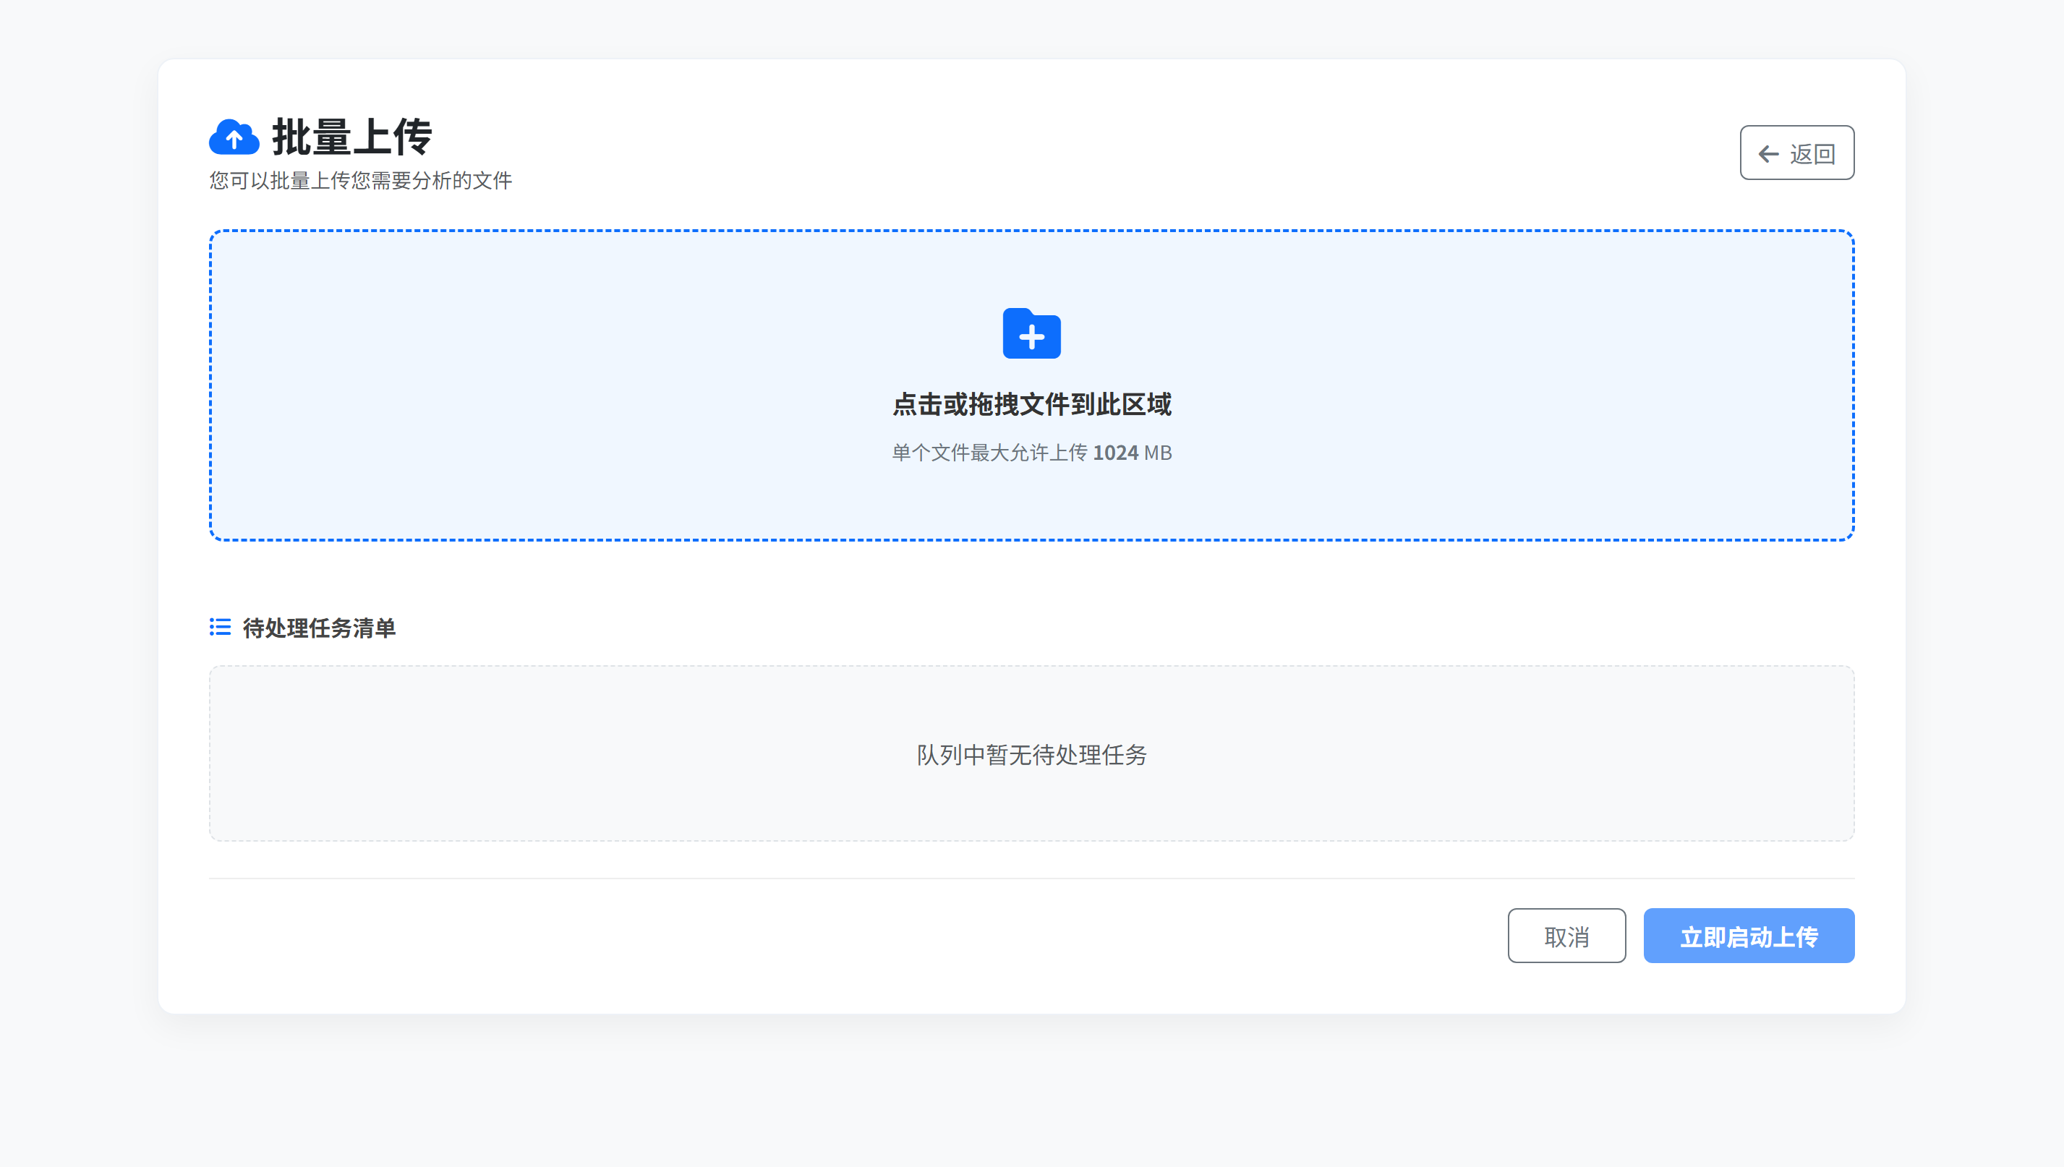This screenshot has width=2064, height=1167.
Task: Select the folder-plus icon in the drop zone
Action: pyautogui.click(x=1031, y=334)
